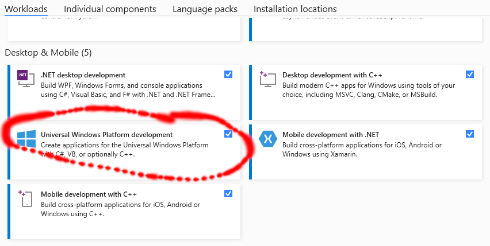The image size is (490, 246).
Task: Open the Language packs tab
Action: (x=205, y=9)
